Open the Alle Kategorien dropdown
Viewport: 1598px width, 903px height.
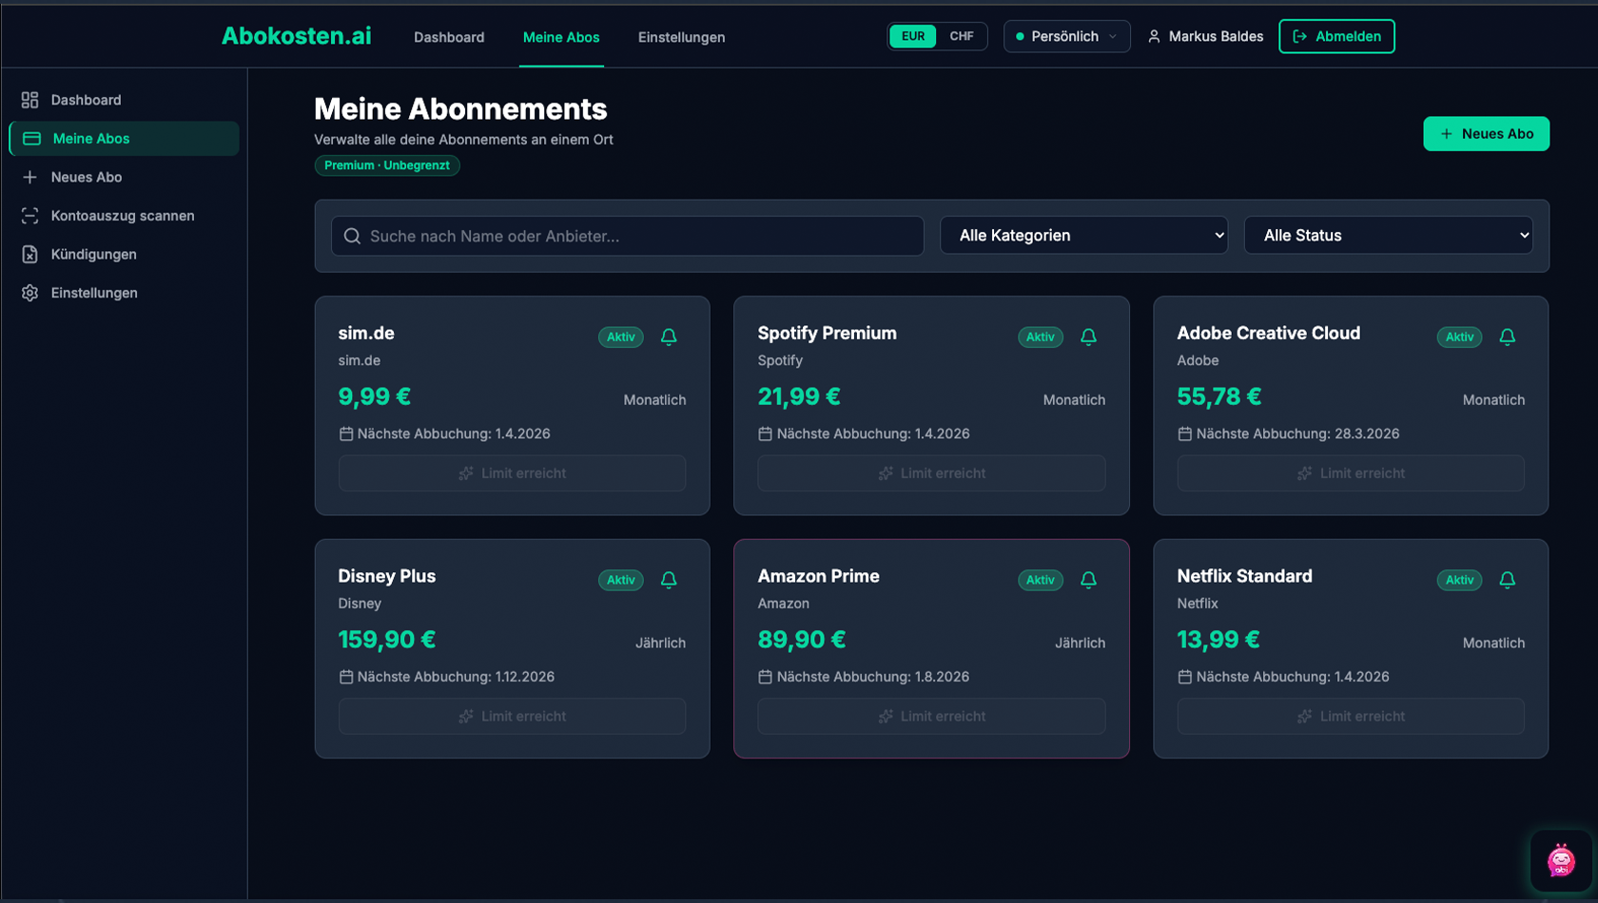(1083, 236)
